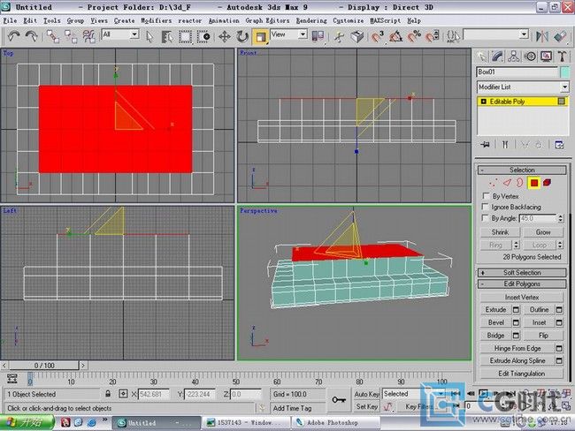
Task: Open the Rendering menu
Action: pos(311,20)
